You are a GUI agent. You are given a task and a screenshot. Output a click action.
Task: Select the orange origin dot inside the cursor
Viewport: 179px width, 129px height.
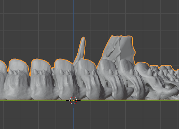pyautogui.click(x=73, y=101)
